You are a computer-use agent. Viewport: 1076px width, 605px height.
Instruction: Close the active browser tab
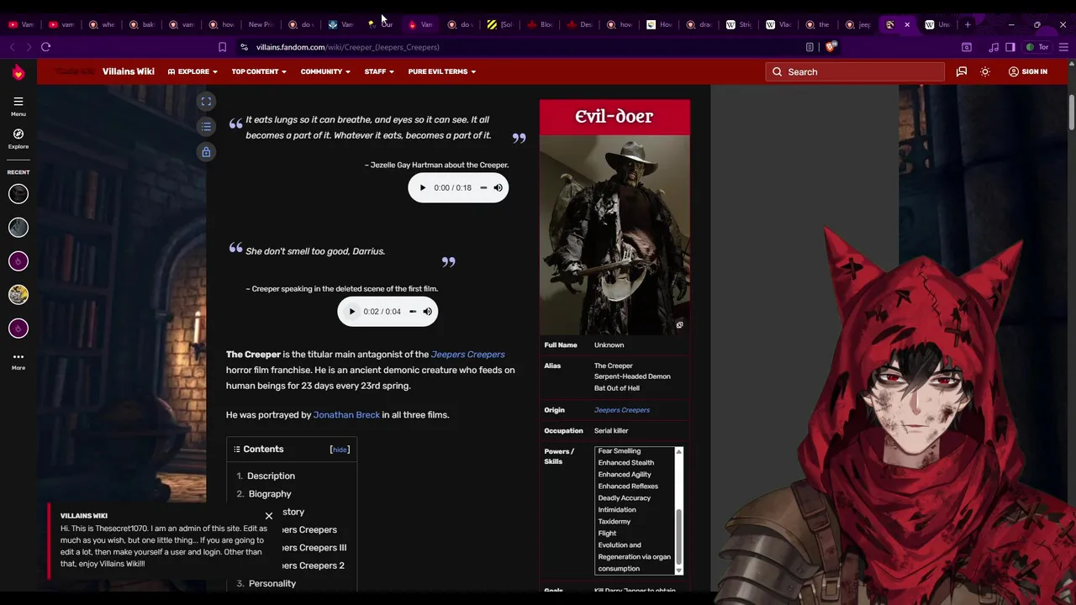(907, 24)
